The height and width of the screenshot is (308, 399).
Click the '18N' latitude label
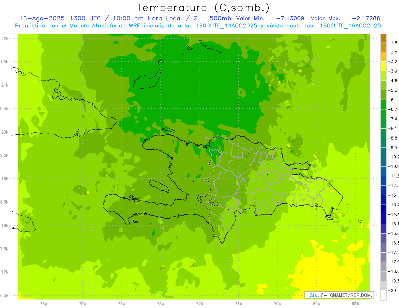click(5, 225)
